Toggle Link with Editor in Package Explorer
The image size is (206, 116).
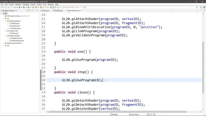(30, 10)
